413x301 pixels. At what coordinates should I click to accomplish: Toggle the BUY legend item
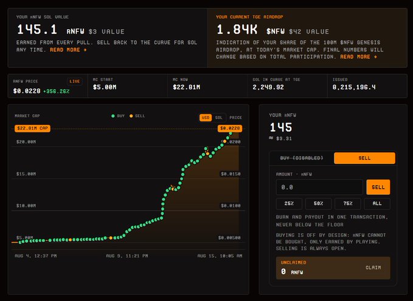(x=118, y=116)
